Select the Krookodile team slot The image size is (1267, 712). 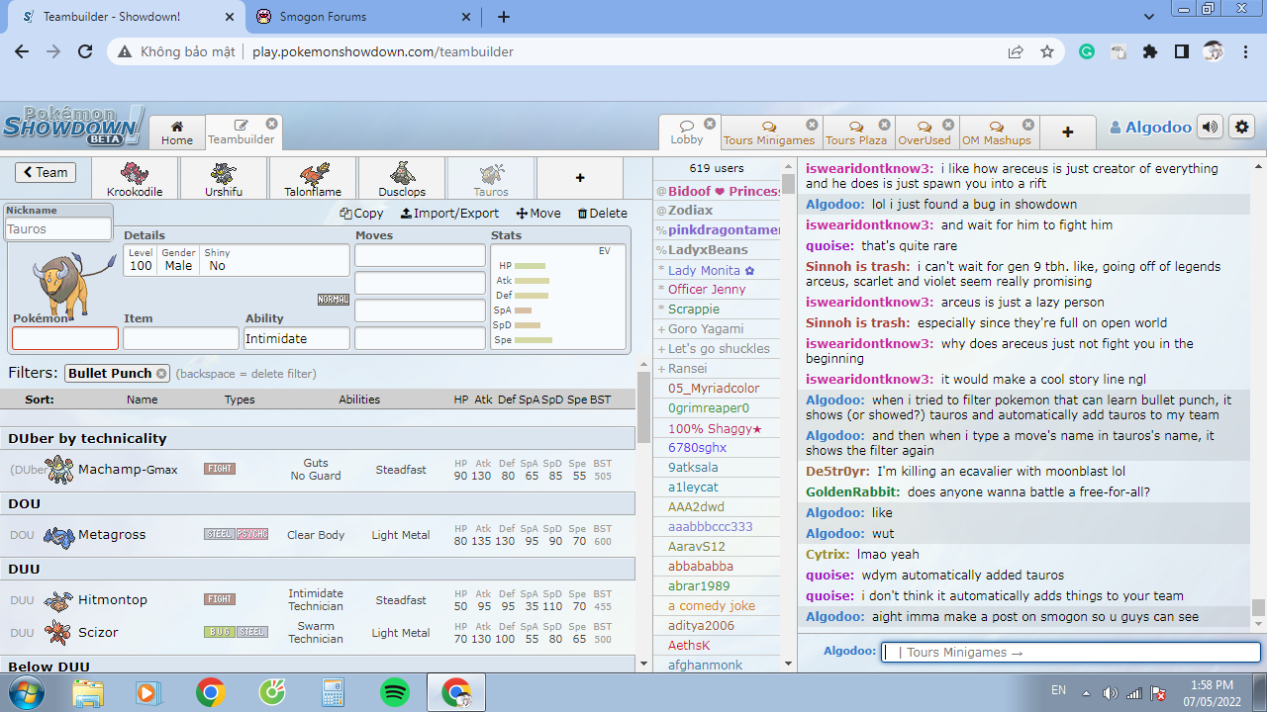[135, 179]
